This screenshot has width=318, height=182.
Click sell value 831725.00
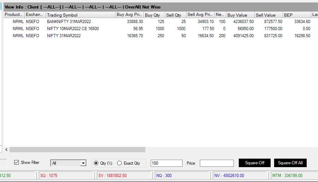click(273, 36)
